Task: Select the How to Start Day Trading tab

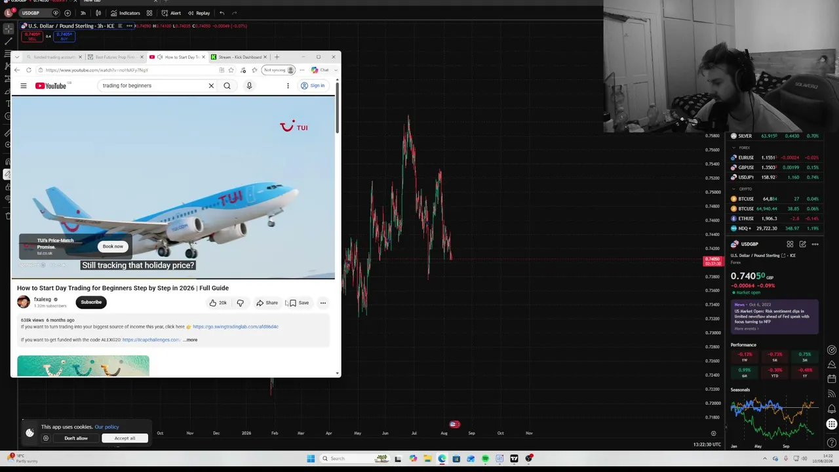Action: click(x=177, y=57)
